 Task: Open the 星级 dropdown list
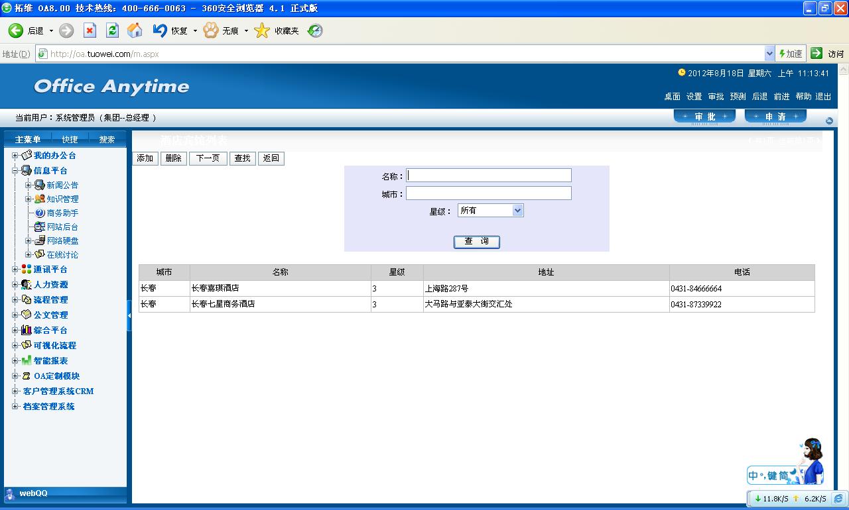click(518, 211)
